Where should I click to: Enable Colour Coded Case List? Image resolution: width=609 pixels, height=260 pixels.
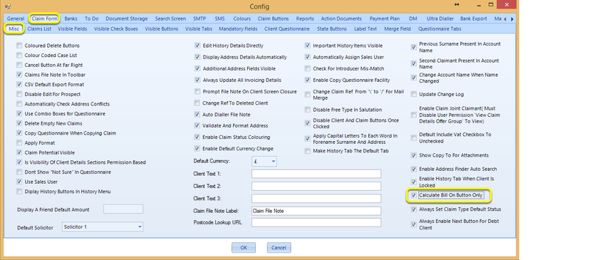point(19,55)
